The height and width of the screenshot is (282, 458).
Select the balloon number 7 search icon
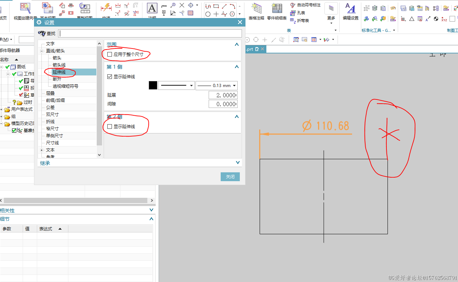point(173,5)
